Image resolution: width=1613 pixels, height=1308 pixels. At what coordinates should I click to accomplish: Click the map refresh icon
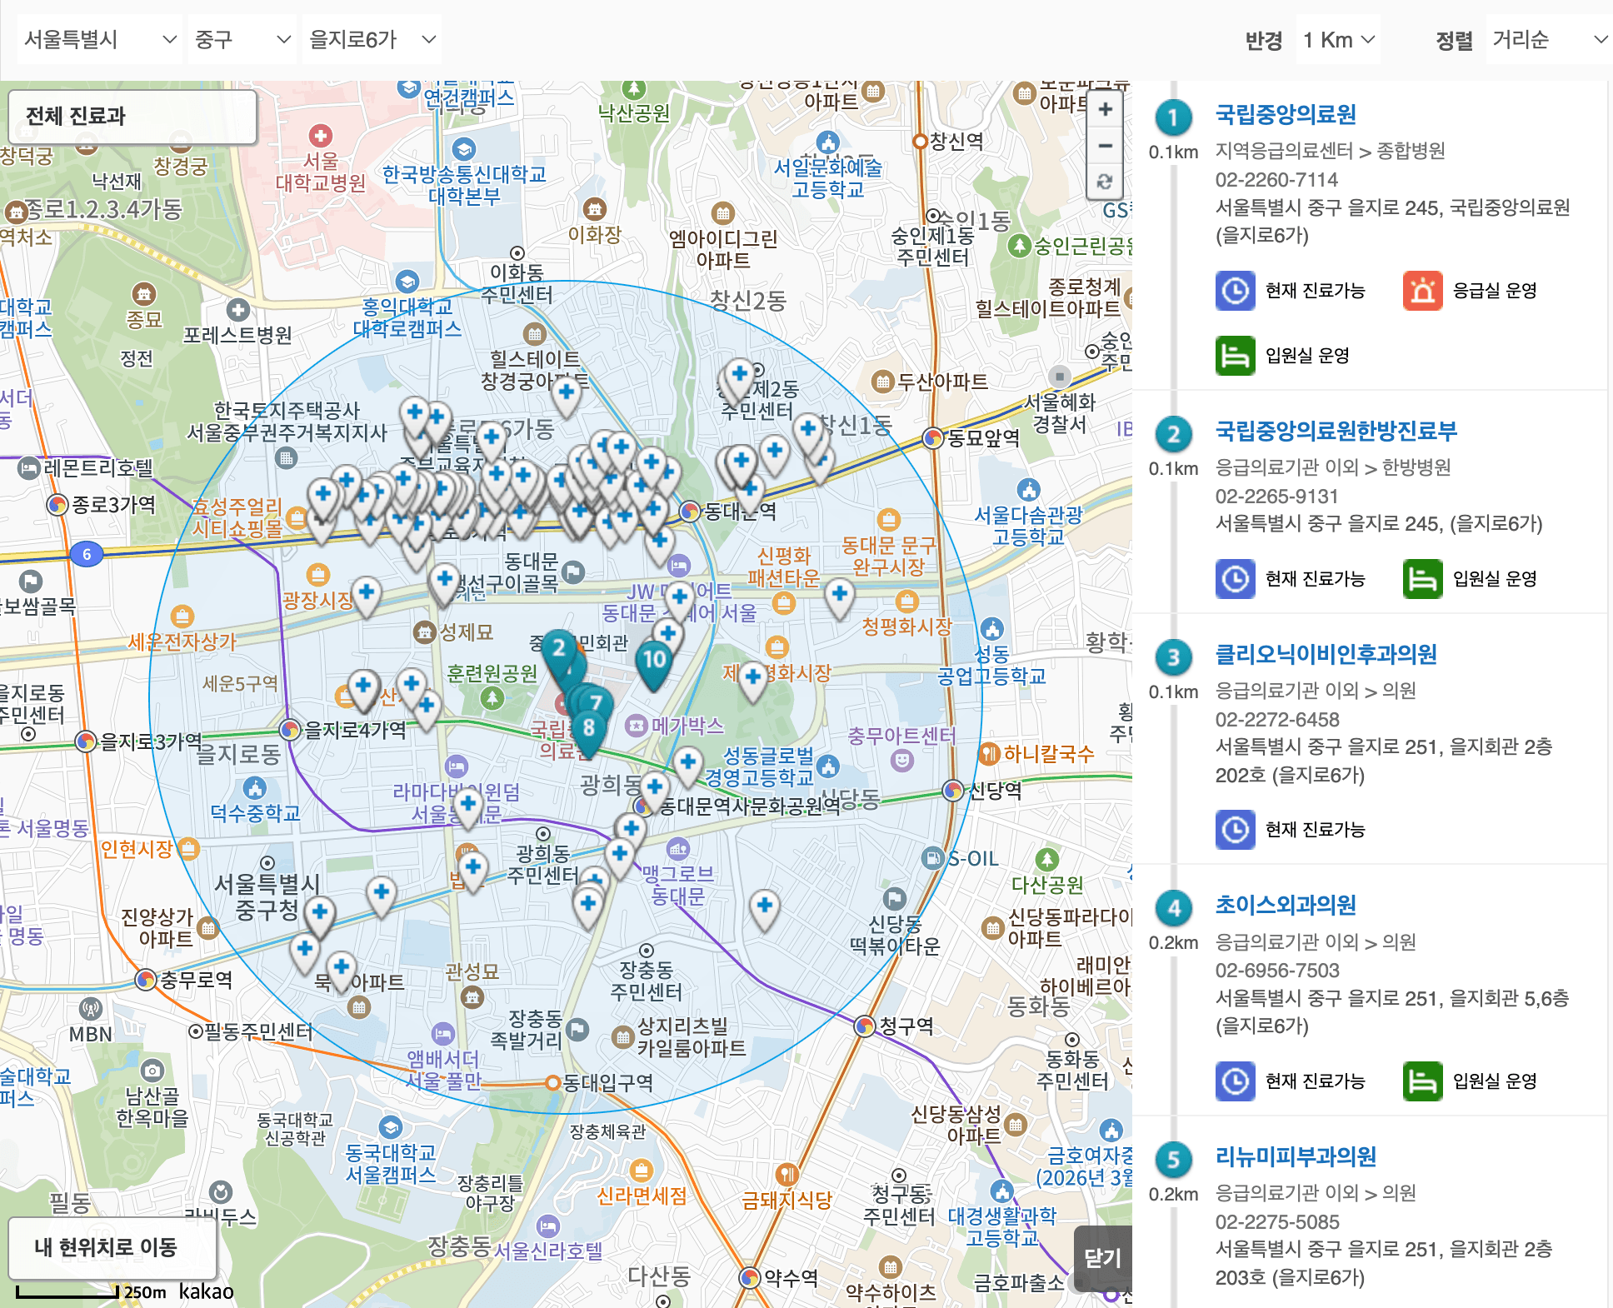coord(1105,182)
